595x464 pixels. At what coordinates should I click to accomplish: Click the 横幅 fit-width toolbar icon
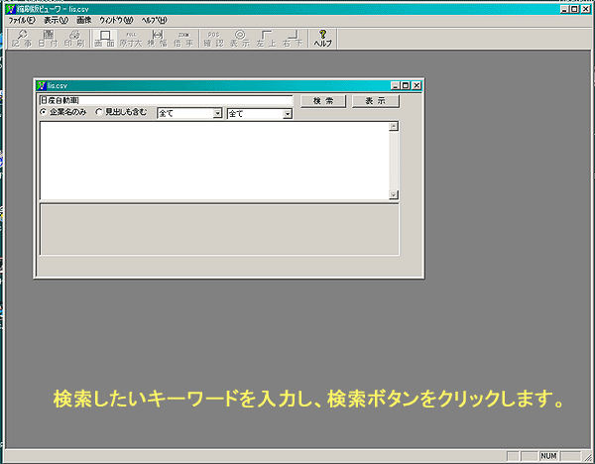pyautogui.click(x=157, y=39)
